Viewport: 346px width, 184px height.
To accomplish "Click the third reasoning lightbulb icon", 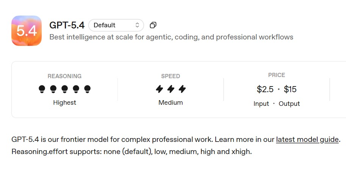I will [x=65, y=89].
